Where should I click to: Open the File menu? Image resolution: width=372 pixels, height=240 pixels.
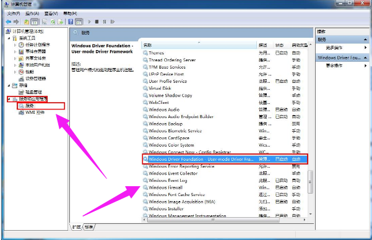[14, 14]
